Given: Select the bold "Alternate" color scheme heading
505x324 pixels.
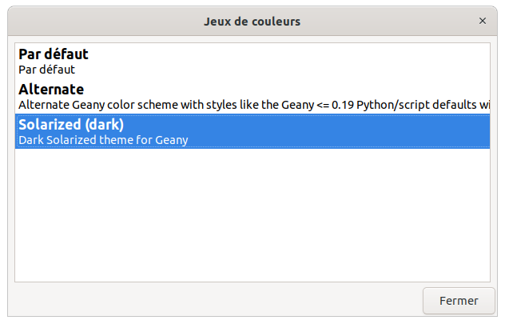Looking at the screenshot, I should coord(51,90).
